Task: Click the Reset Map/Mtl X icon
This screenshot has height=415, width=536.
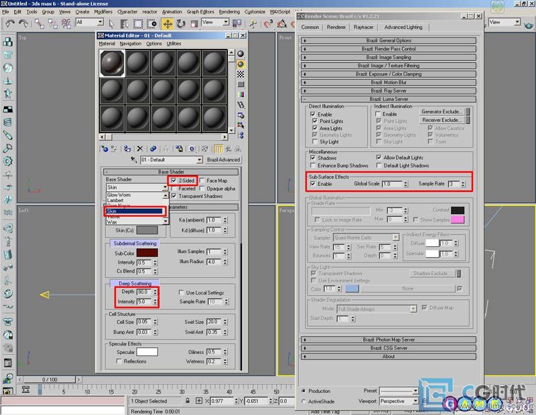Action: coord(140,149)
